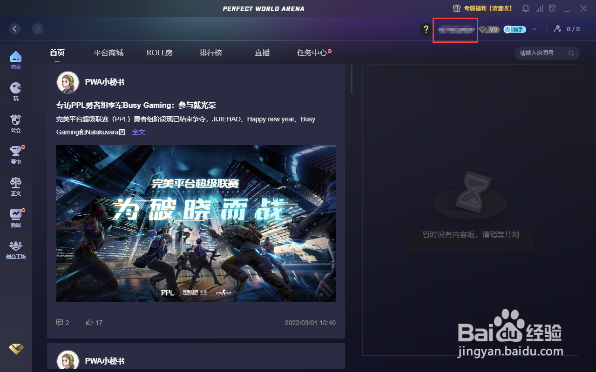596x372 pixels.
Task: Click the V0 VIP level badge
Action: (489, 29)
